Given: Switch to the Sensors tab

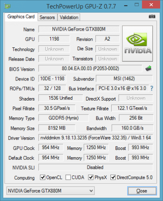Looking at the screenshot, I should pos(47,17).
